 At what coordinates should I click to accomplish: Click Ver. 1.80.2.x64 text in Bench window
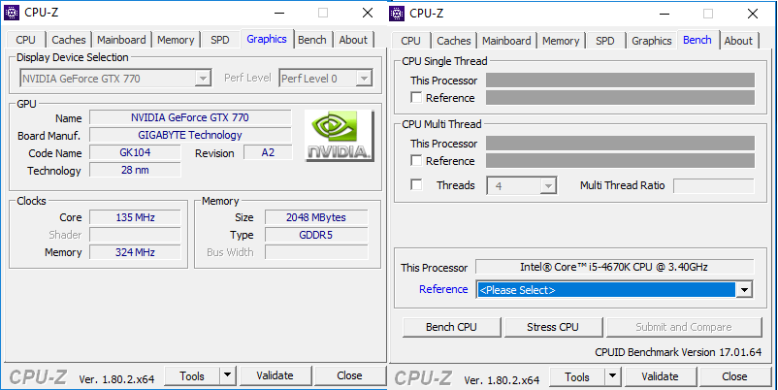tap(502, 380)
